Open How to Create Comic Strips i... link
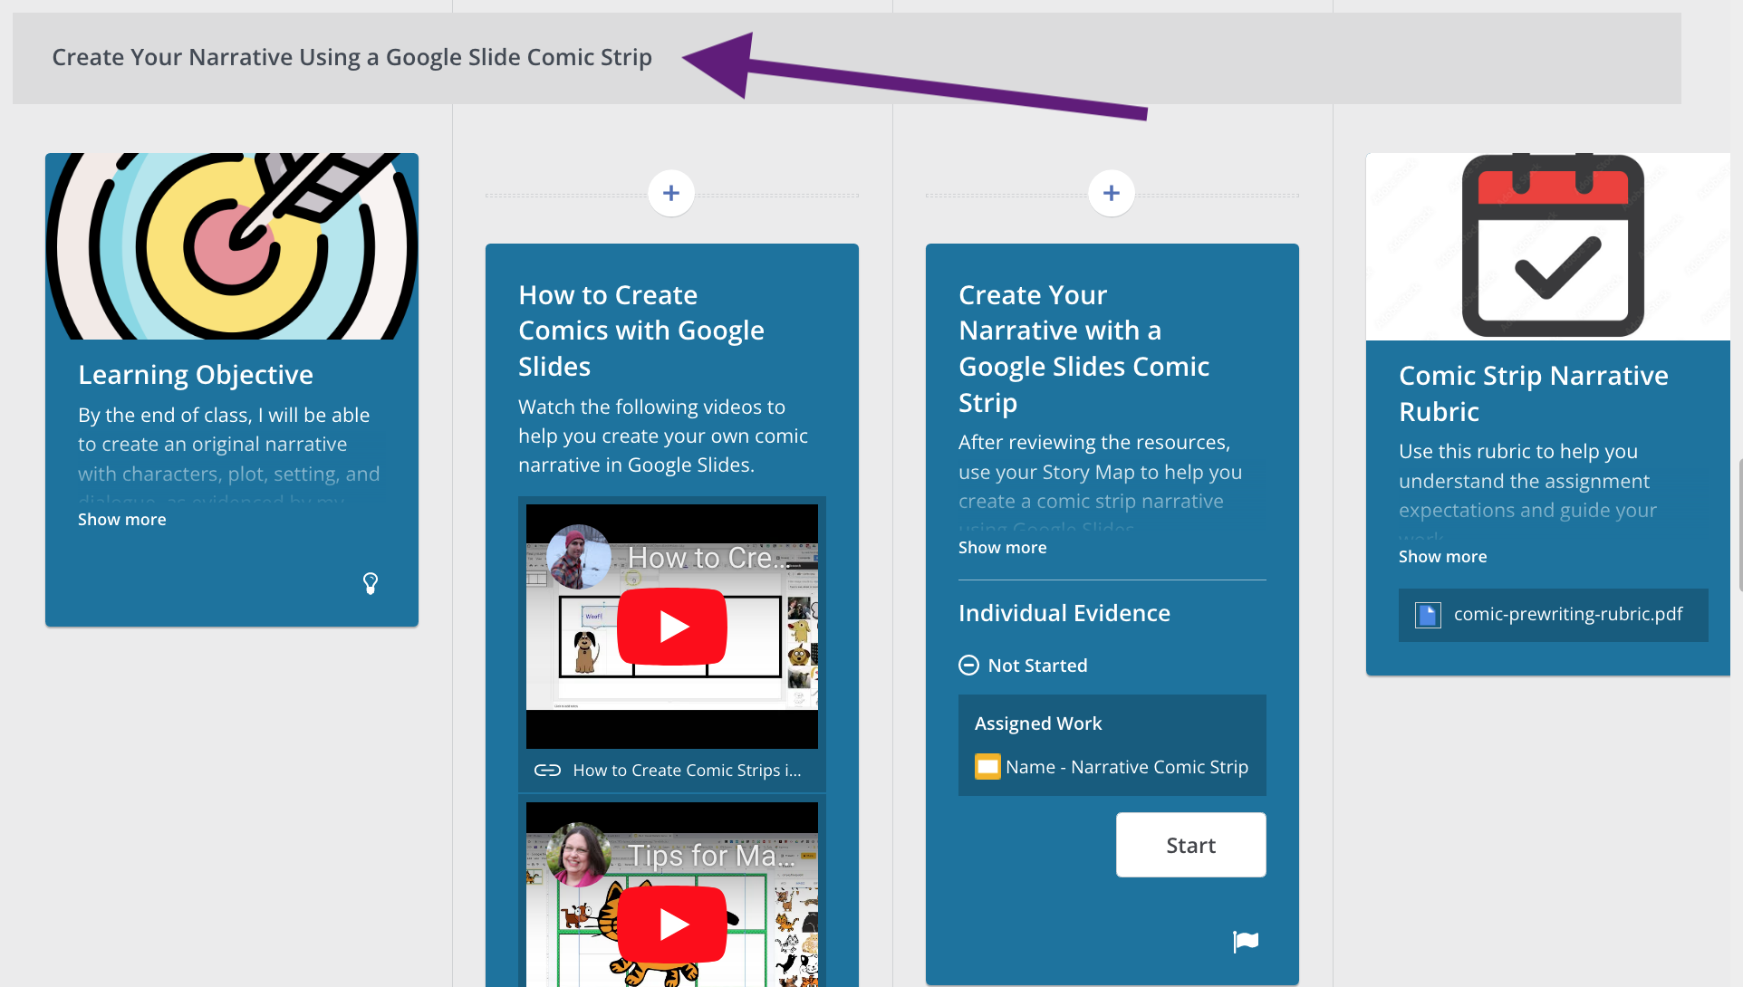The width and height of the screenshot is (1743, 987). tap(687, 771)
